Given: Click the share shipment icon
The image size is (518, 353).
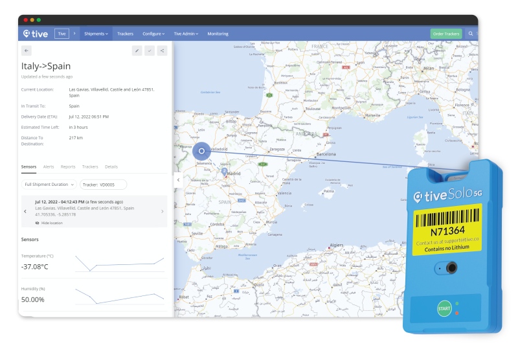Looking at the screenshot, I should pyautogui.click(x=162, y=51).
